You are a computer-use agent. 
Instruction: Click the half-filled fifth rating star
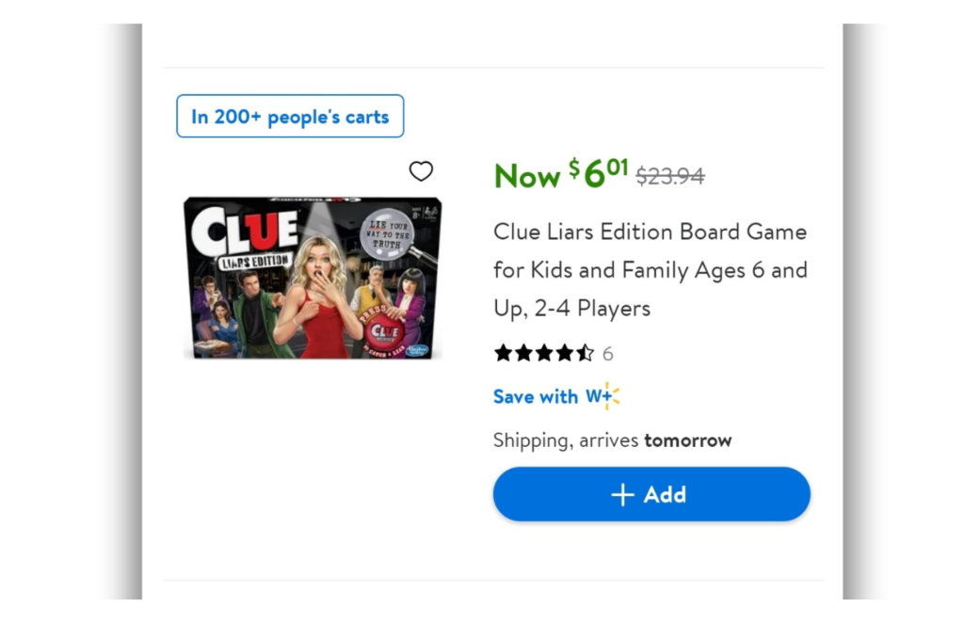(x=586, y=353)
